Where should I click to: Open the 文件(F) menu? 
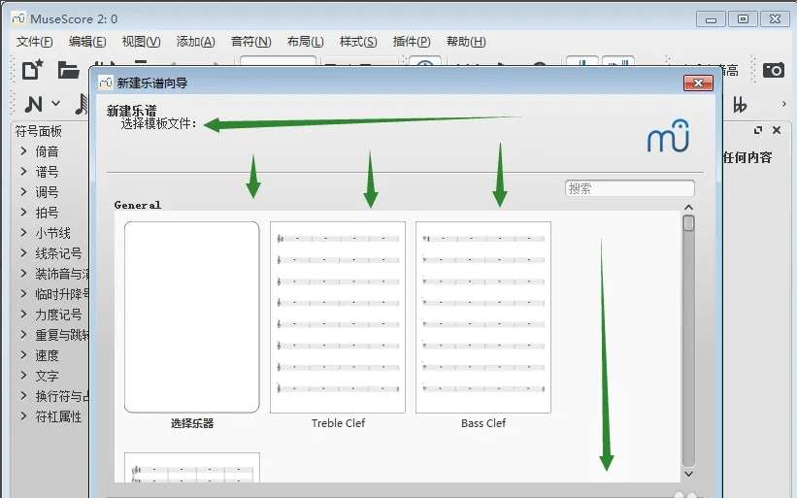point(35,42)
